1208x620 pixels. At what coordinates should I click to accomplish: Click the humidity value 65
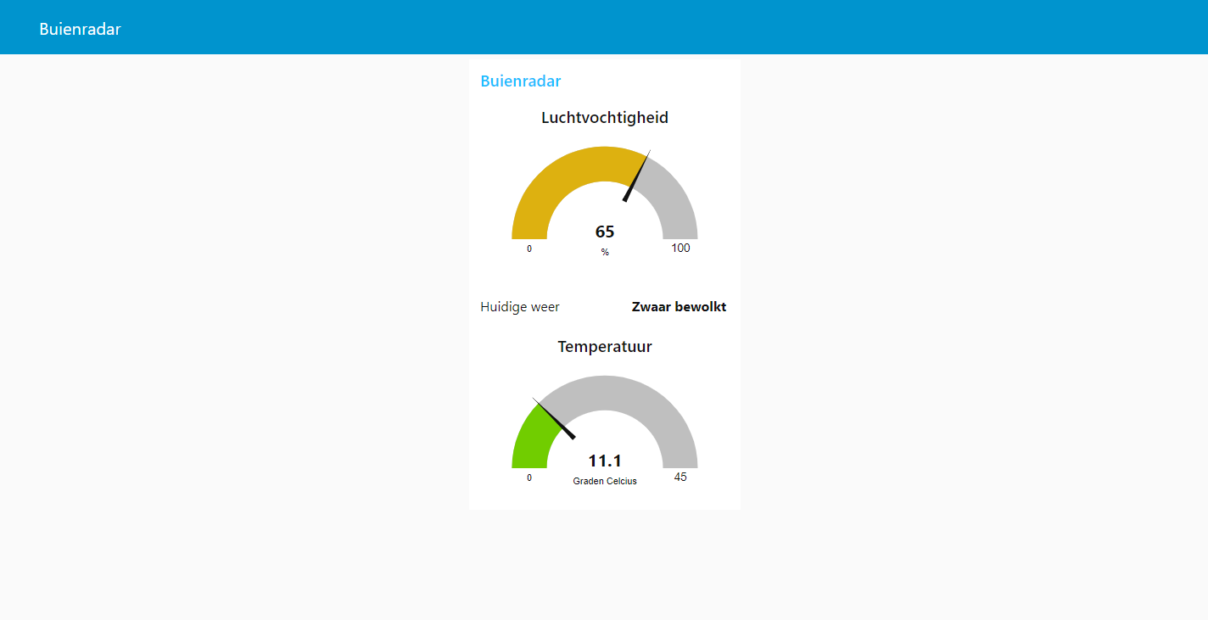pyautogui.click(x=605, y=232)
